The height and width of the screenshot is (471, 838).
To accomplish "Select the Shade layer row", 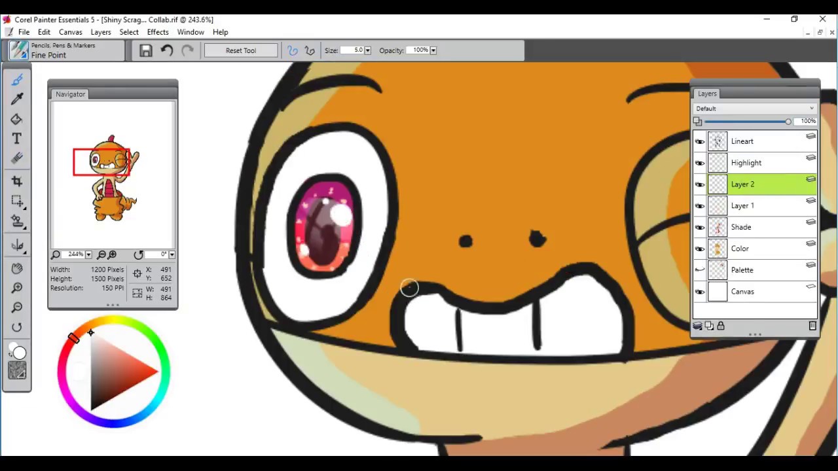I will click(755, 227).
